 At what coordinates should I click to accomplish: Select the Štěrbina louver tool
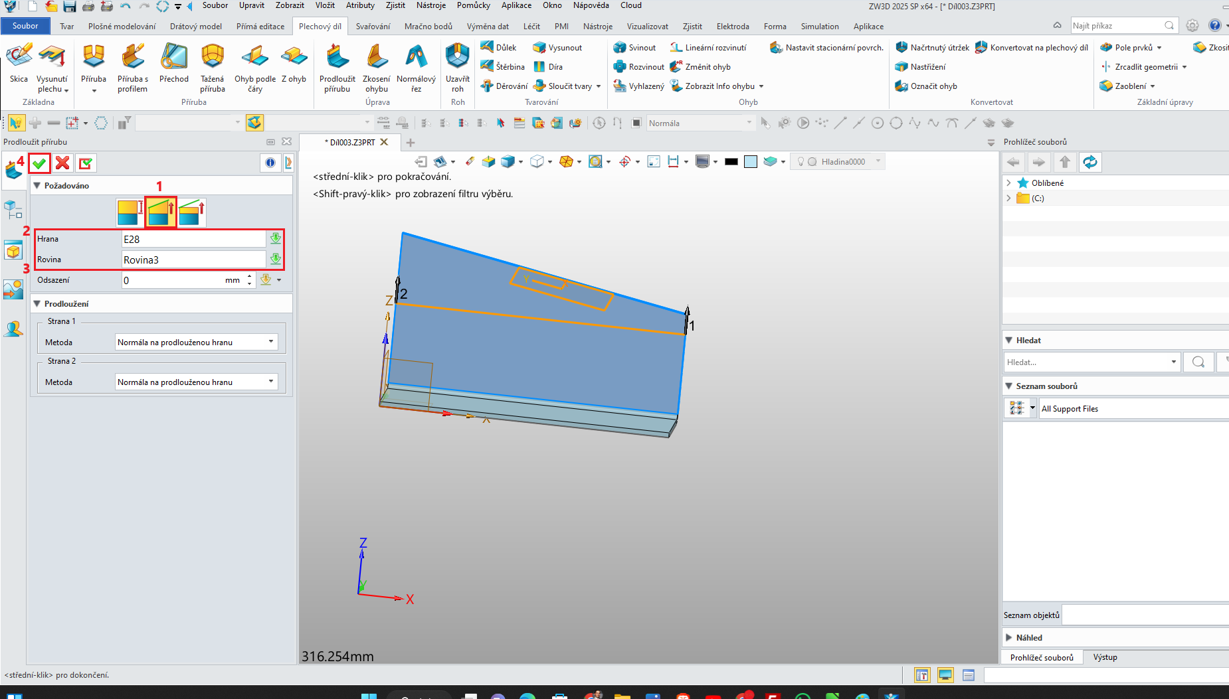[x=502, y=66]
